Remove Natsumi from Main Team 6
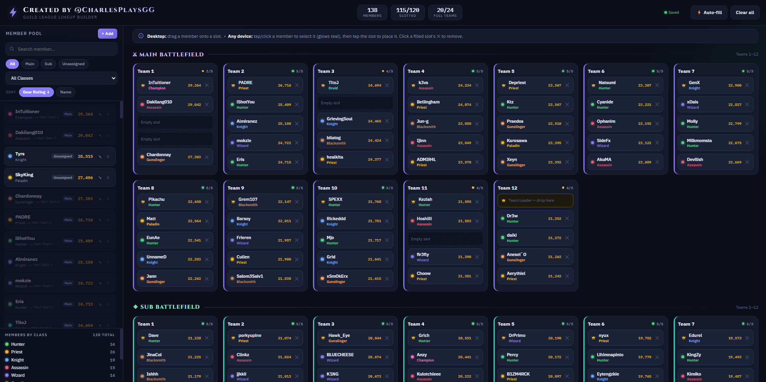 coord(657,85)
